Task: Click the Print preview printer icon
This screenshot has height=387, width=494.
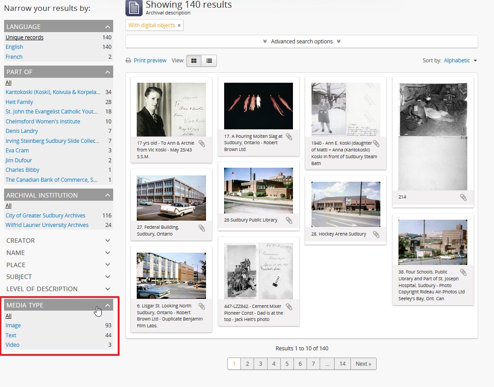Action: (x=129, y=61)
